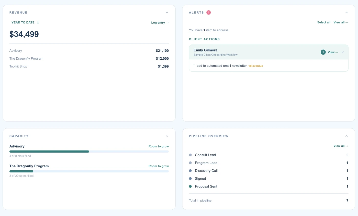358x216 pixels.
Task: Open the Signed pipeline stage
Action: pos(268,179)
